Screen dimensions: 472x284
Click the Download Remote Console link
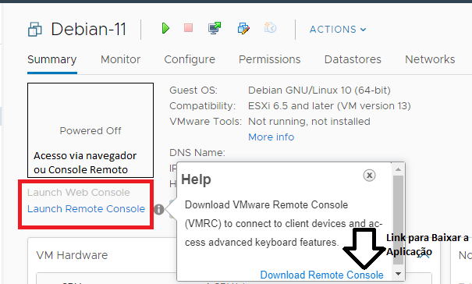pyautogui.click(x=321, y=275)
